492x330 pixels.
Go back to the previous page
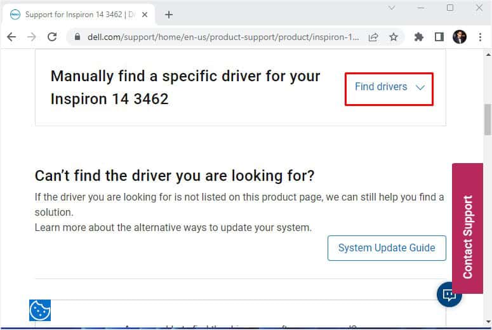11,37
